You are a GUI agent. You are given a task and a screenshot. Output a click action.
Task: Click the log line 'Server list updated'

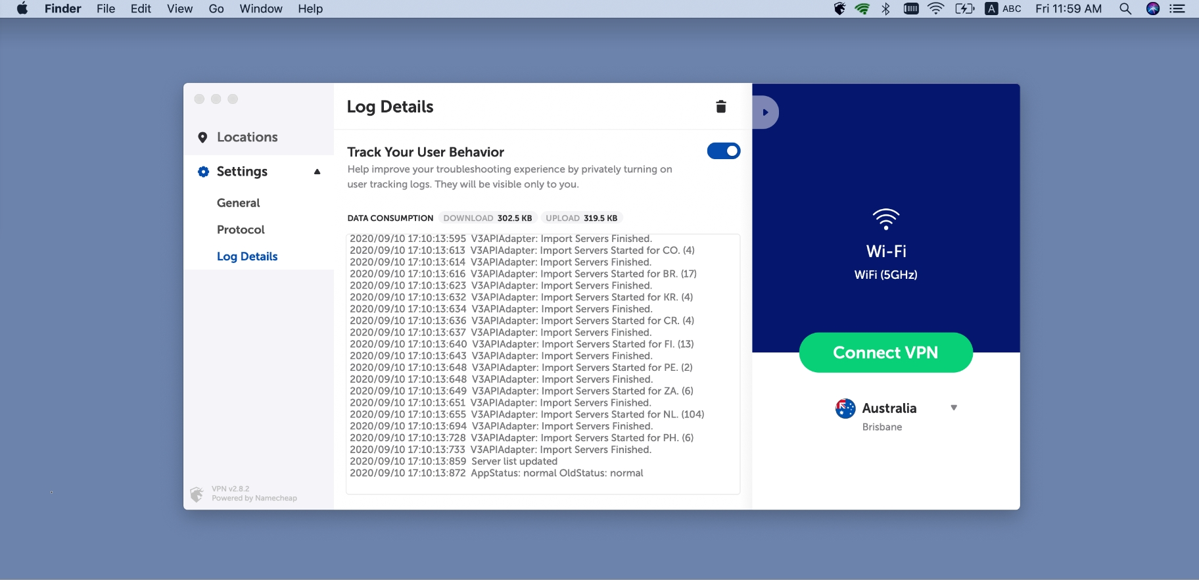[454, 462]
